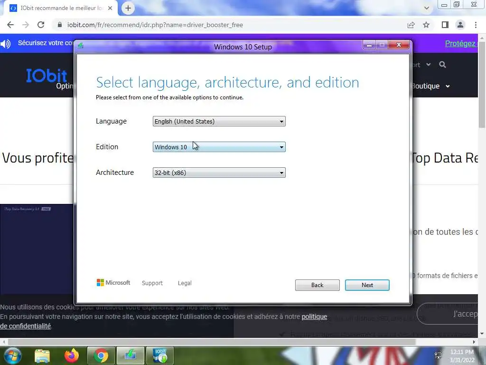Viewport: 486px width, 365px height.
Task: Click the Back button in Setup
Action: coord(317,285)
